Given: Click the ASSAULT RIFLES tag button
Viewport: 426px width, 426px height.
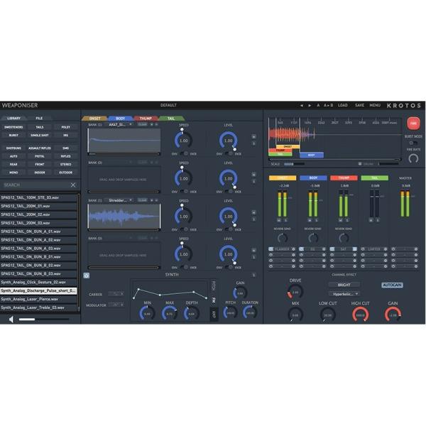Looking at the screenshot, I should pyautogui.click(x=40, y=148).
